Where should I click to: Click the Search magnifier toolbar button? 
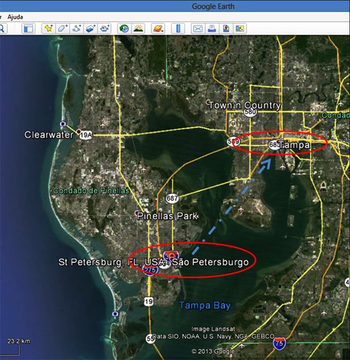click(2, 29)
